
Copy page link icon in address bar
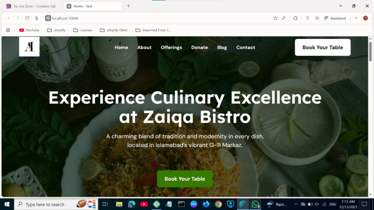284,18
